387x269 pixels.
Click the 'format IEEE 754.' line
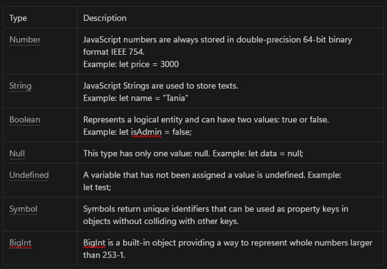[x=114, y=52]
